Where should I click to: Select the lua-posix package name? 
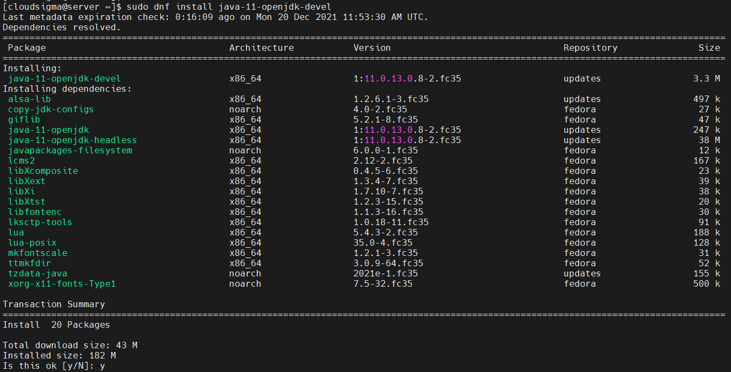[32, 243]
